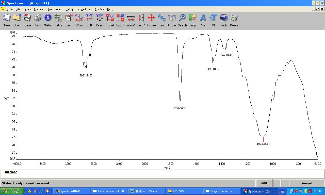Restore the inner graph window
The width and height of the screenshot is (325, 195).
318,9
